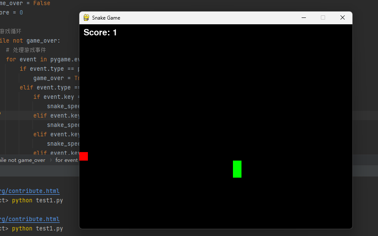This screenshot has width=378, height=236.
Task: Click the last 'python test1.py' terminal prompt
Action: point(38,229)
